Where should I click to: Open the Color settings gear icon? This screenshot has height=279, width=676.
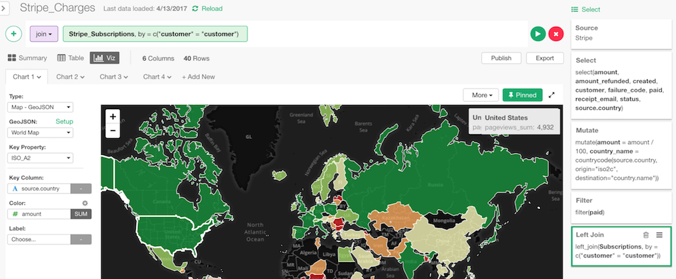click(x=85, y=203)
